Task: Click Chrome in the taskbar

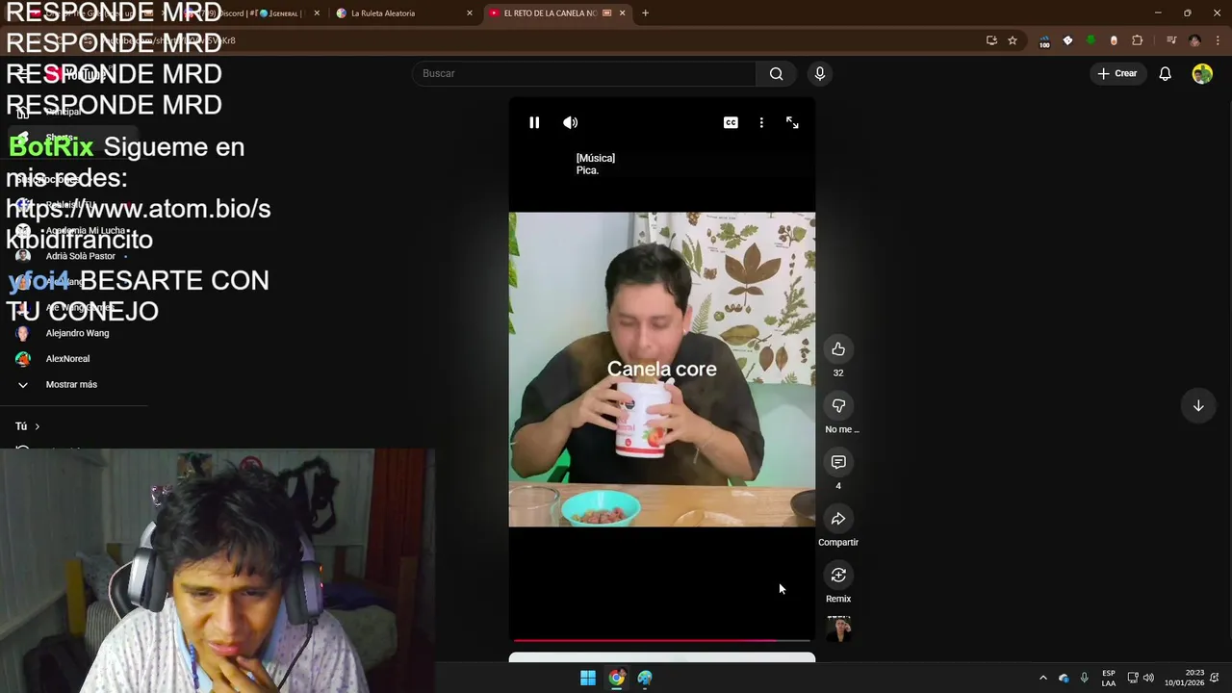Action: pos(616,678)
